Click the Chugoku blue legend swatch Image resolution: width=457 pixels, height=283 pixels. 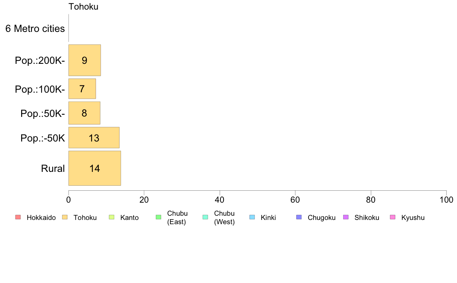[299, 217]
